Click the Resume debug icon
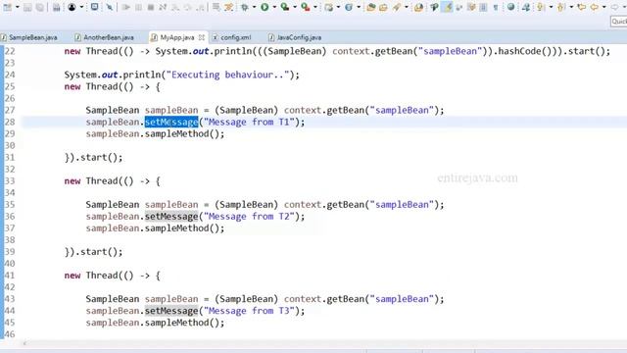Screen dimensions: 627x353 click(126, 7)
